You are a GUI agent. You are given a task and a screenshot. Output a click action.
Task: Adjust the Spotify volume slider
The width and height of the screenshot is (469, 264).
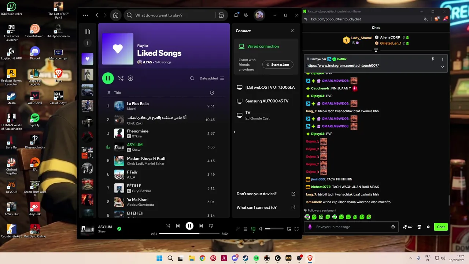point(274,229)
